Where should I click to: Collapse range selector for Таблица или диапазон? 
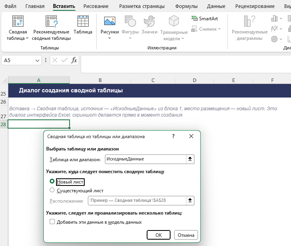190,159
